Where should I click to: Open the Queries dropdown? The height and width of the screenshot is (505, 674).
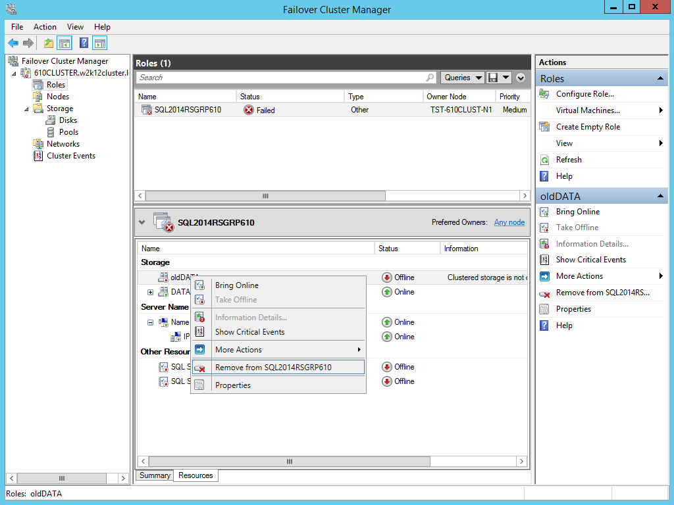[x=461, y=77]
